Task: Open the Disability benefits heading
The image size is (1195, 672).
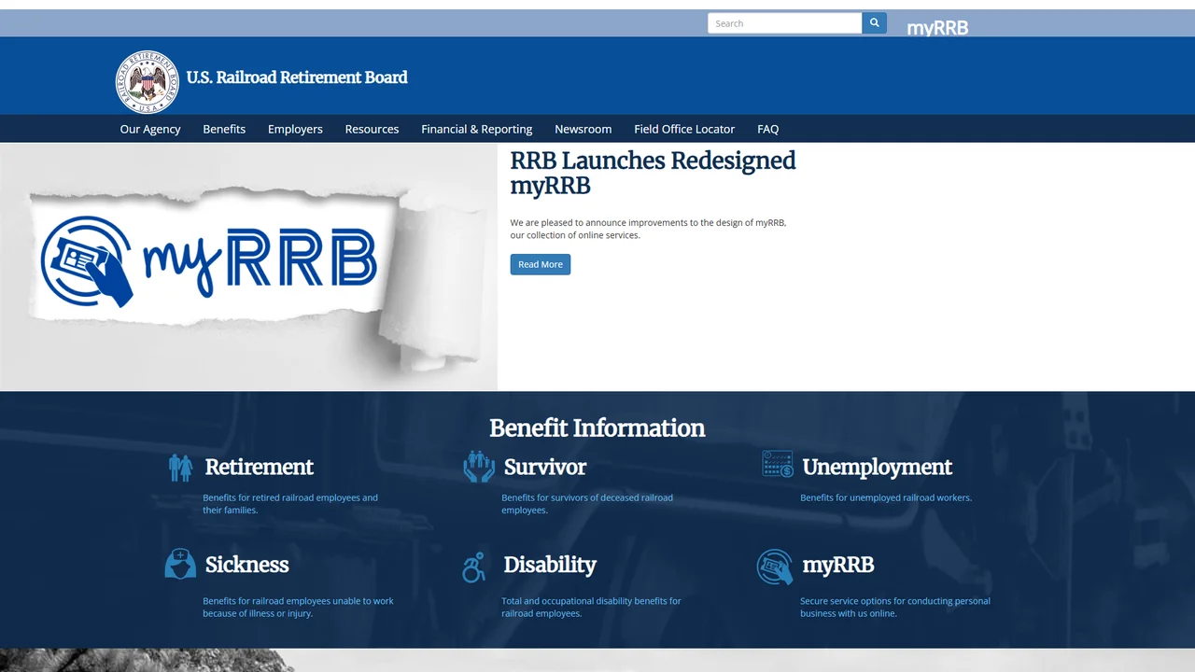Action: [550, 565]
